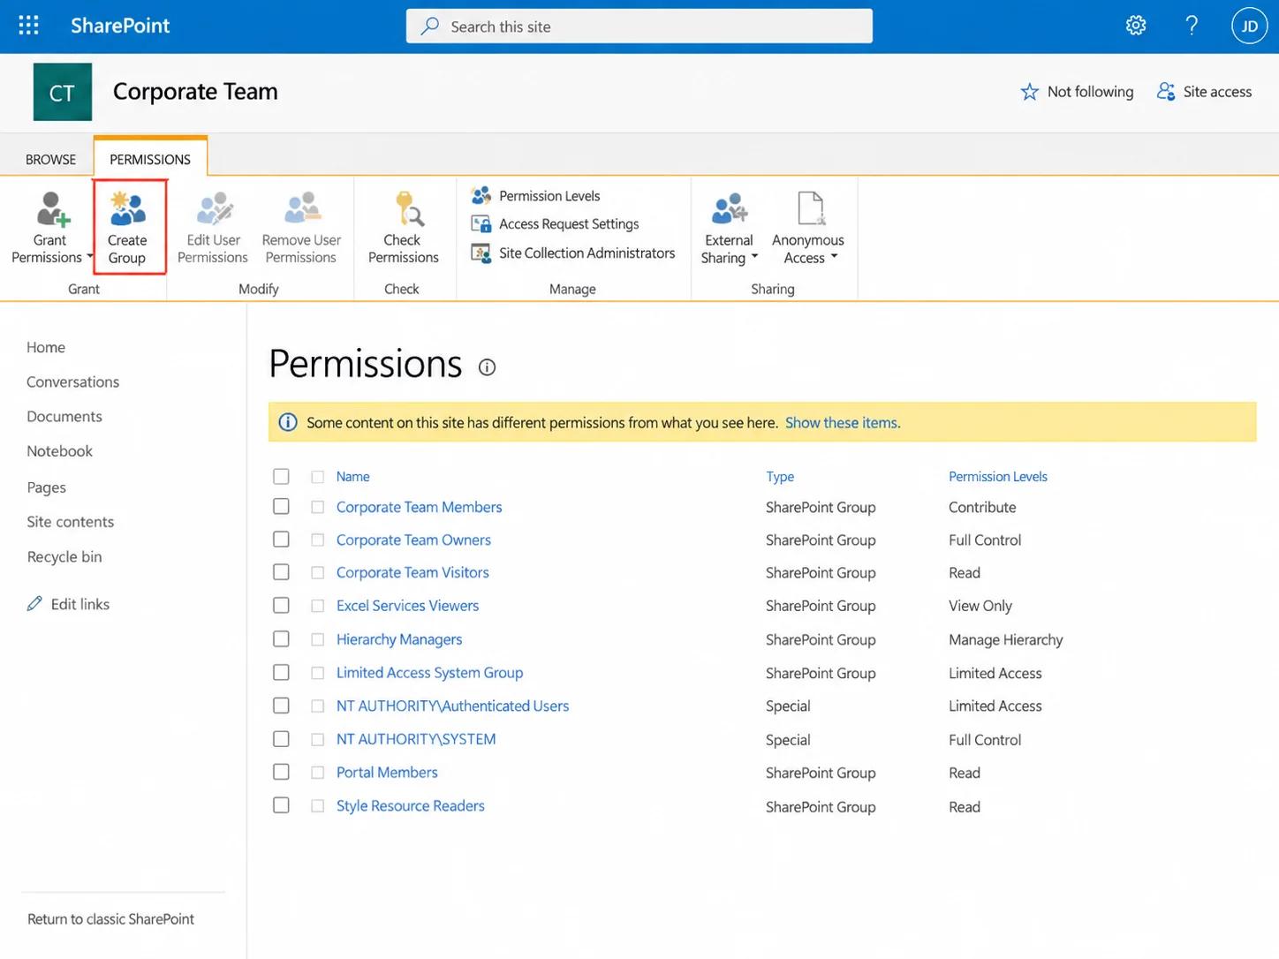1279x959 pixels.
Task: Open the NT AUTHORITY\SYSTEM entry link
Action: click(x=416, y=739)
